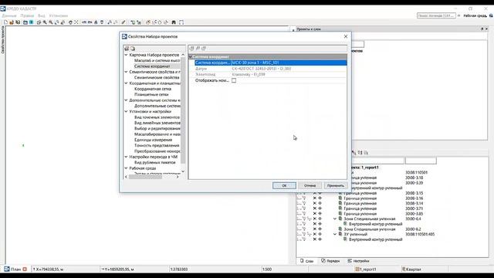
Task: Click the Рабочая среда icon top right
Action: click(491, 15)
